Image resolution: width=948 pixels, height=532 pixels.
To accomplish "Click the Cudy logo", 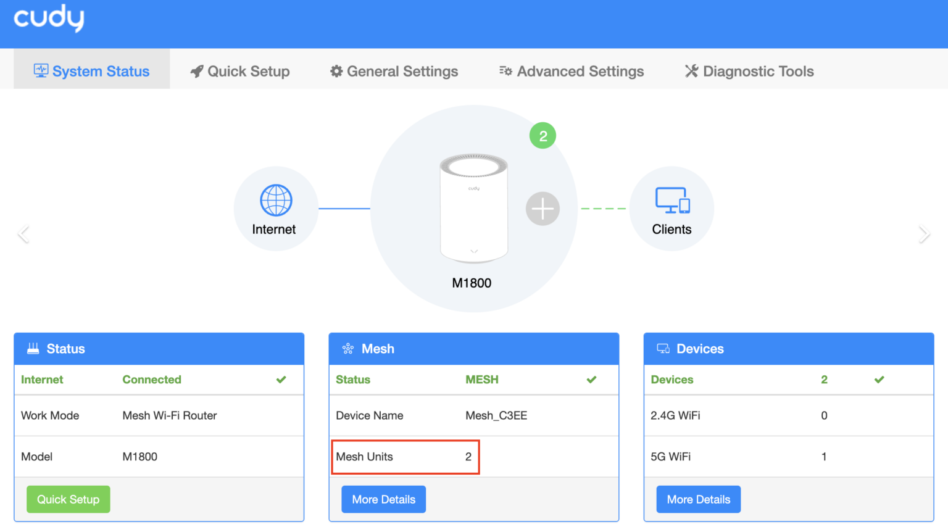I will [x=49, y=19].
